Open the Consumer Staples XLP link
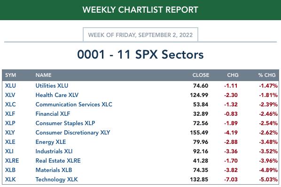 tap(65, 123)
